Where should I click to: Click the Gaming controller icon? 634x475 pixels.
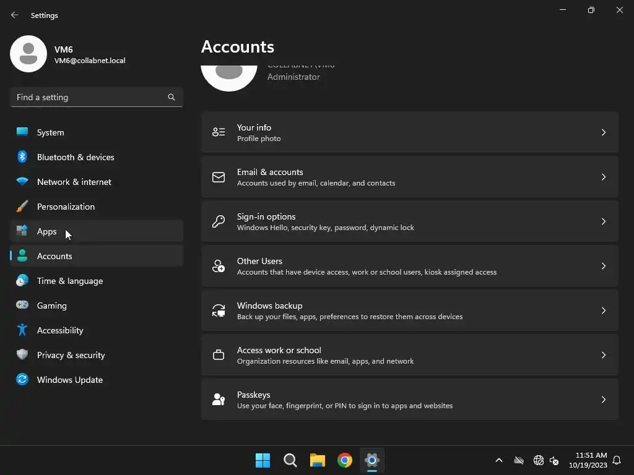[x=22, y=305]
